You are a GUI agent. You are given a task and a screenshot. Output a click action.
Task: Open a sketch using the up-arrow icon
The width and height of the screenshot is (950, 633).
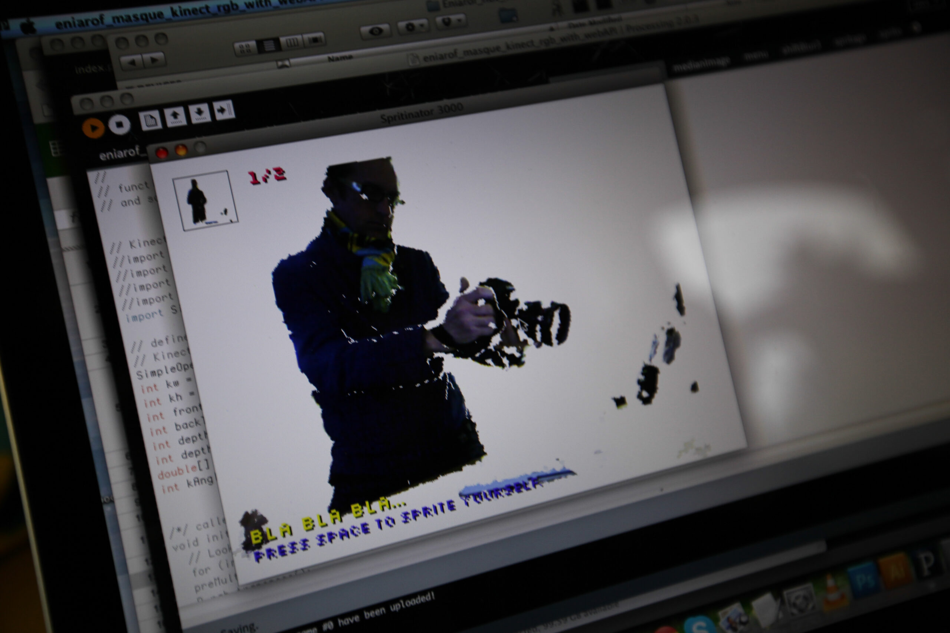tap(175, 116)
